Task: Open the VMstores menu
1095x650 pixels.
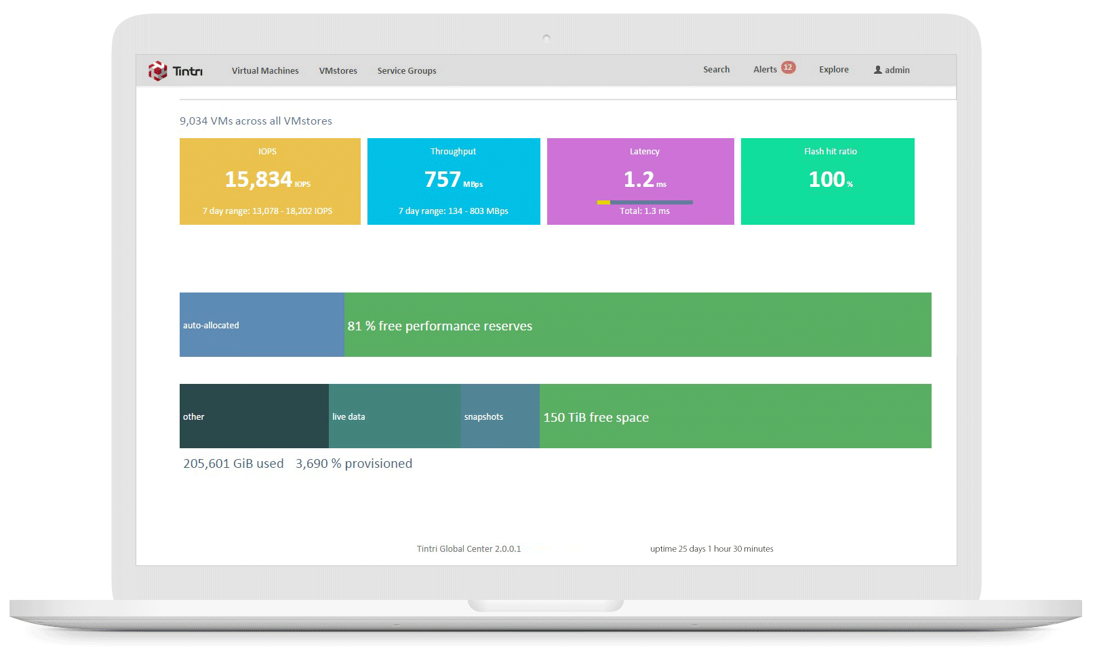Action: click(x=338, y=70)
